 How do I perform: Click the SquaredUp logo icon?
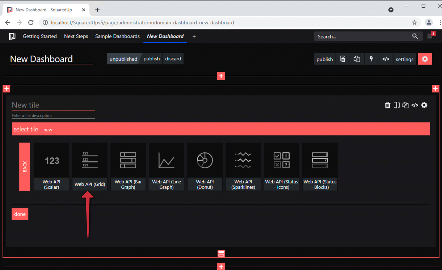tap(12, 36)
